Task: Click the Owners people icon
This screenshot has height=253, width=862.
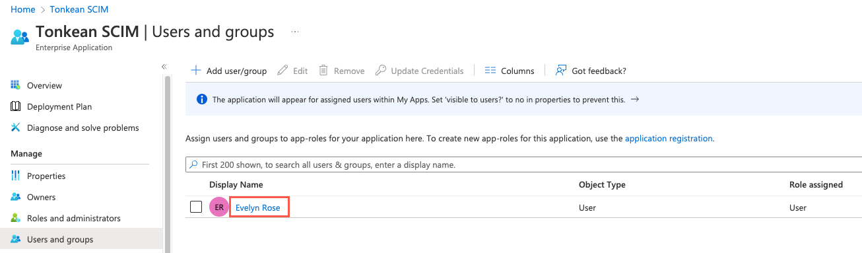Action: coord(16,197)
